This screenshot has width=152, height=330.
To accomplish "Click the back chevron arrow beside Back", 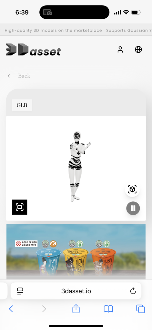I will 9,76.
